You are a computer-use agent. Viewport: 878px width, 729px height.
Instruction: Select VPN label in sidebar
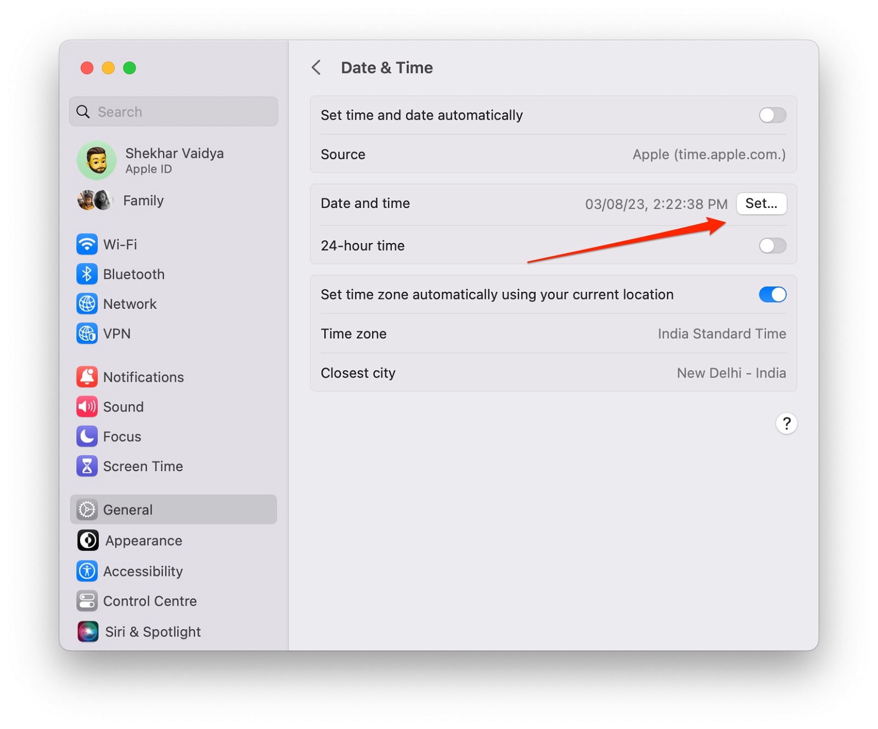[117, 333]
